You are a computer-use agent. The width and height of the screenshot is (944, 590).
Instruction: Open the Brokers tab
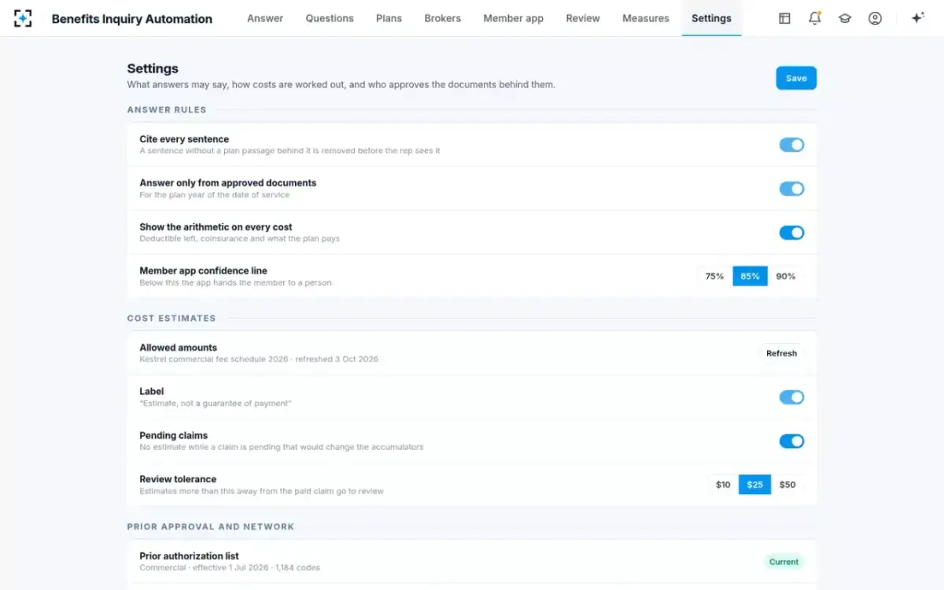pyautogui.click(x=442, y=18)
